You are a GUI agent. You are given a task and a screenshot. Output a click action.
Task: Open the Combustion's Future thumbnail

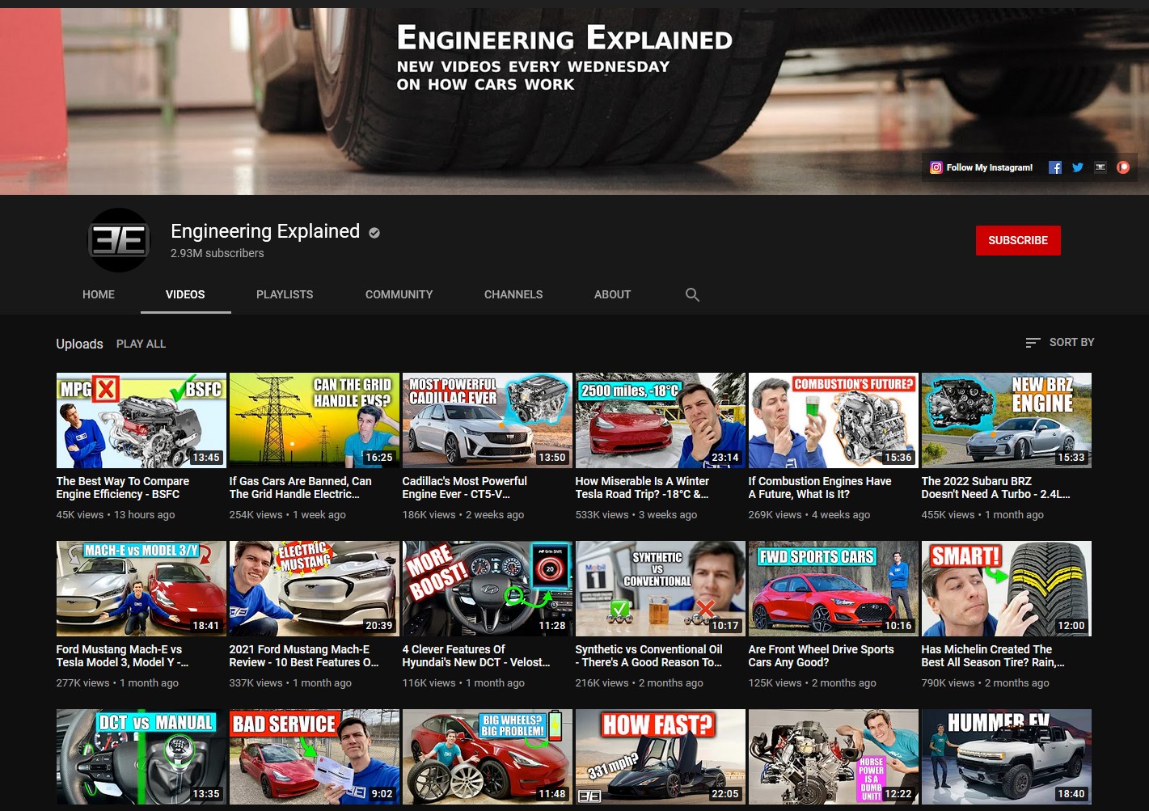coord(834,420)
